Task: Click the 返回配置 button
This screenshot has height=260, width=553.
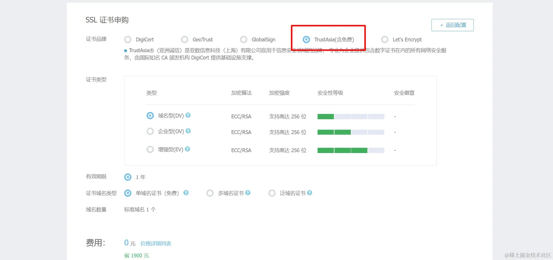Action: pos(452,25)
